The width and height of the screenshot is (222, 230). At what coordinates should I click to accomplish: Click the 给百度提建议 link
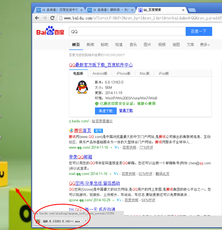[102, 121]
